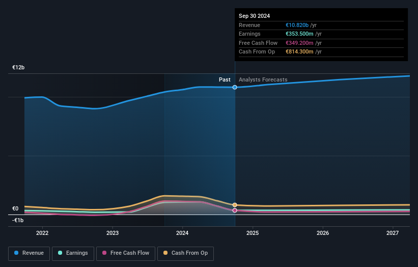Click the orange Cash From Op data point
418x267 pixels.
[235, 205]
